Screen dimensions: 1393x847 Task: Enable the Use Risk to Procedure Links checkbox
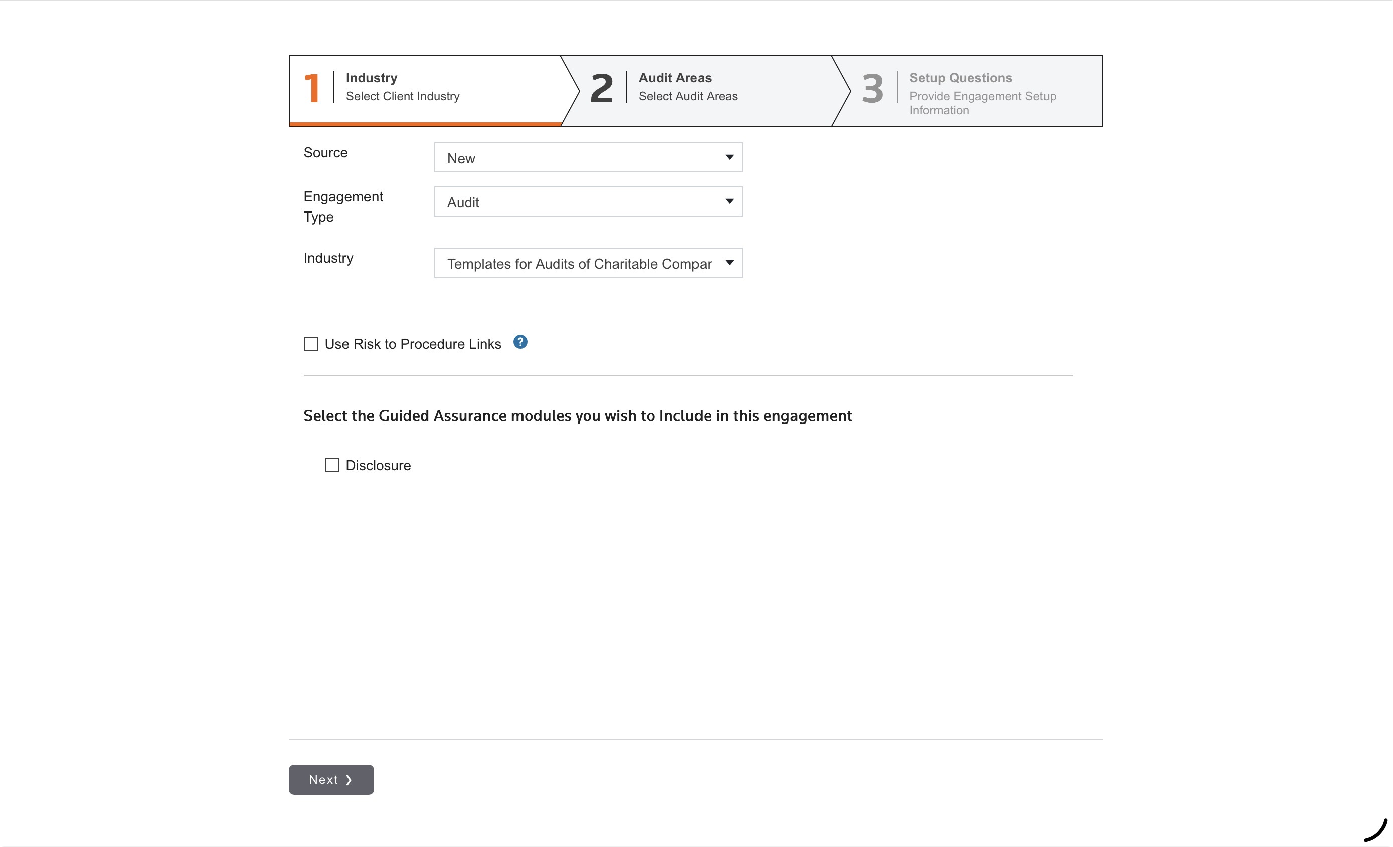pyautogui.click(x=311, y=343)
